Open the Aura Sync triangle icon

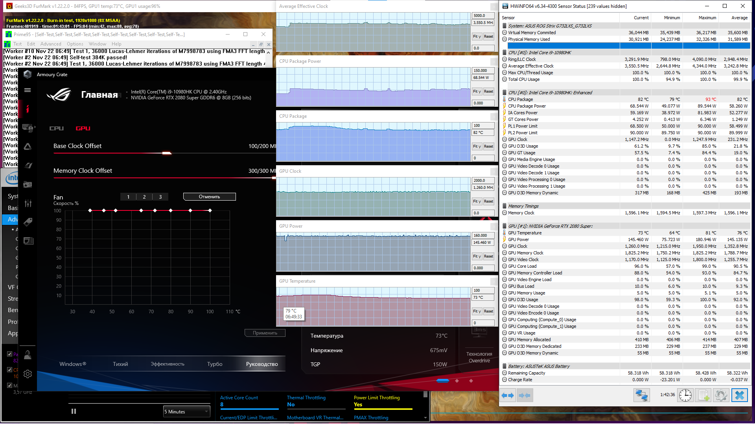point(28,146)
